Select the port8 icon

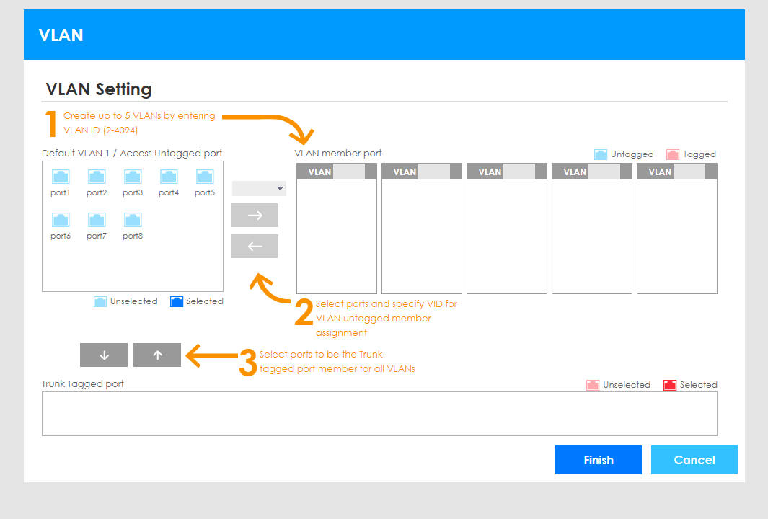tap(133, 220)
